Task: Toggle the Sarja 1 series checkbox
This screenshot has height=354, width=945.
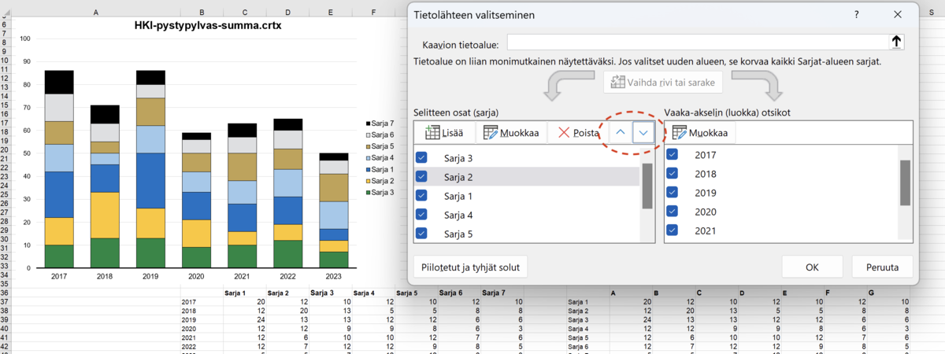Action: [x=421, y=196]
